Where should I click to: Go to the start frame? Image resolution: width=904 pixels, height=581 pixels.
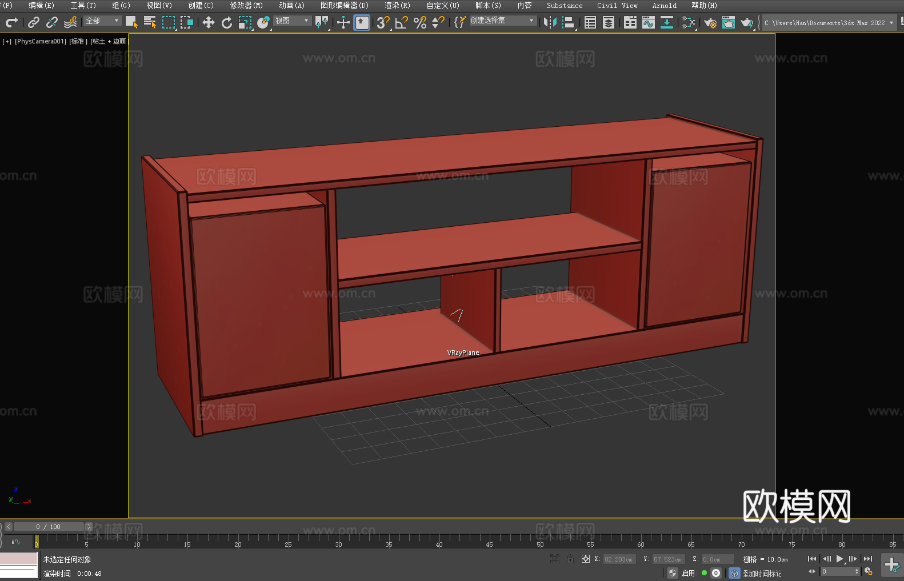coord(812,559)
